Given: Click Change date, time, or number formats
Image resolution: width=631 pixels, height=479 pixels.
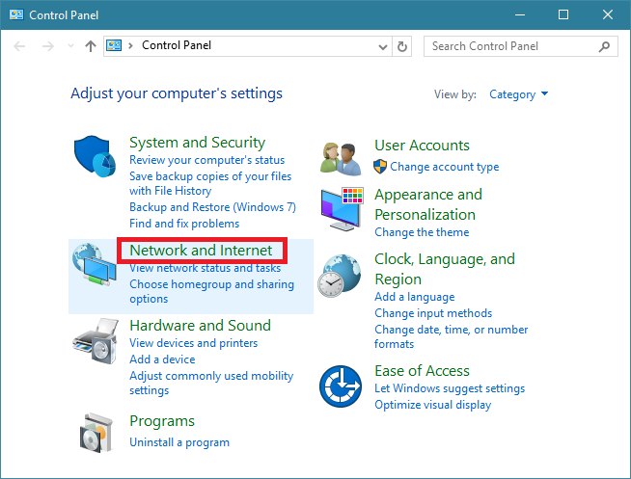Looking at the screenshot, I should pyautogui.click(x=452, y=336).
